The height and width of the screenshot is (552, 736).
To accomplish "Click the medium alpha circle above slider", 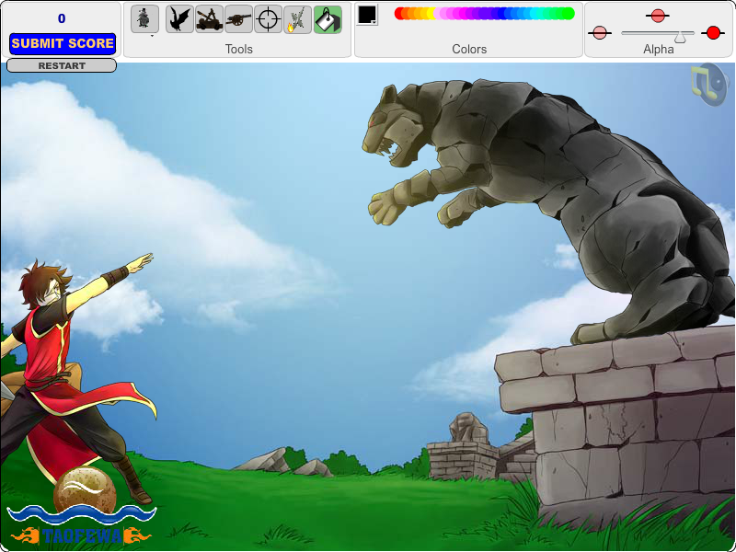I will click(x=658, y=16).
